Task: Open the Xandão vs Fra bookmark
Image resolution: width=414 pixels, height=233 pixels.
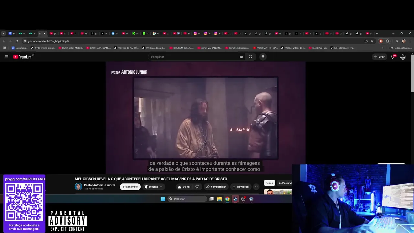Action: pos(343,48)
